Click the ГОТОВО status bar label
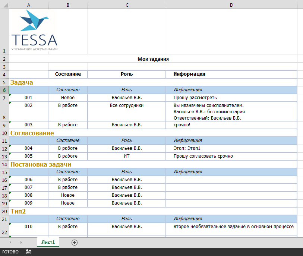 pyautogui.click(x=10, y=252)
